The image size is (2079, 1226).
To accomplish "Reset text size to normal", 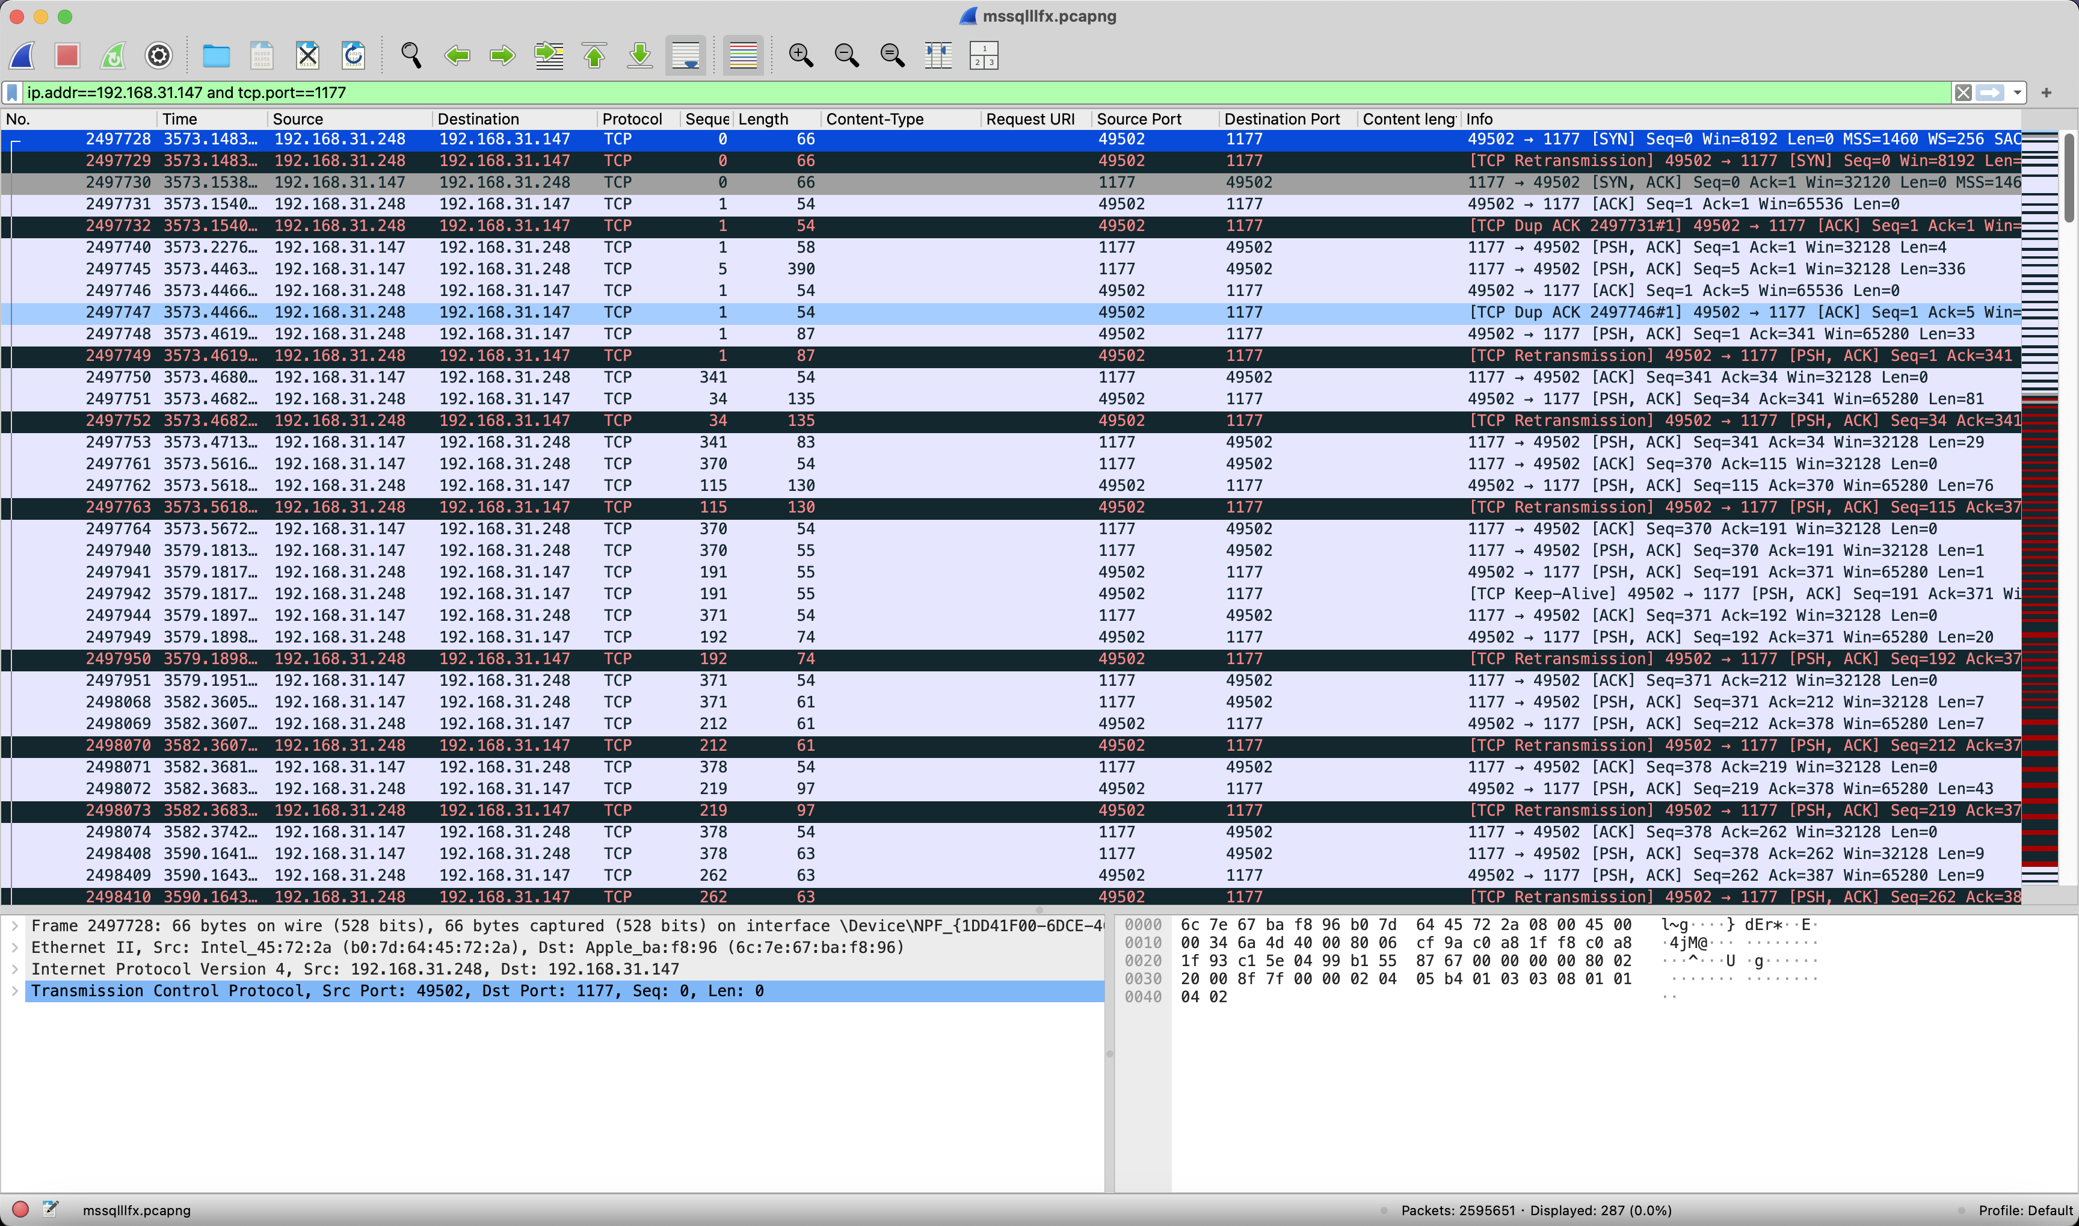I will tap(892, 55).
